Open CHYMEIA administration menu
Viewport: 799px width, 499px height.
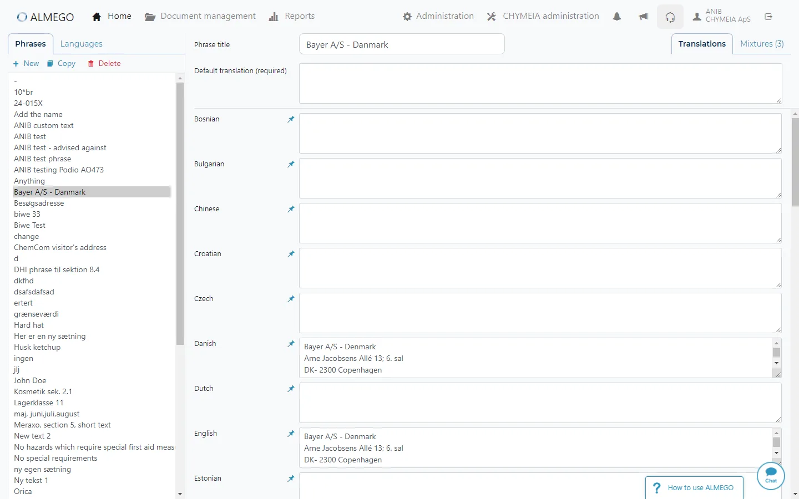(543, 16)
